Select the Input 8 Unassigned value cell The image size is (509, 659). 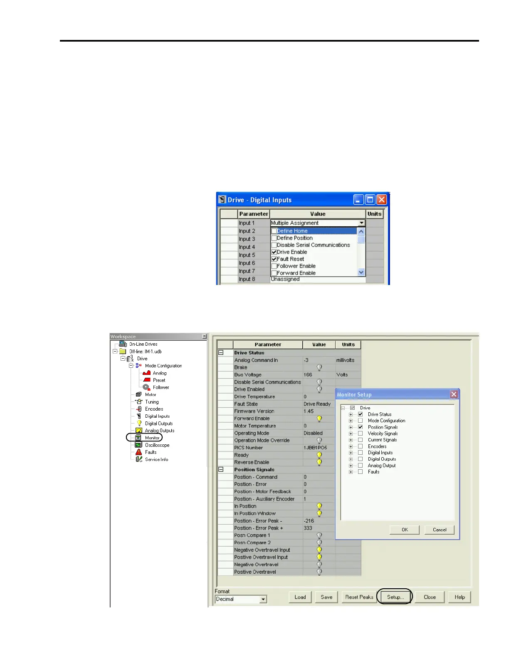coord(318,279)
